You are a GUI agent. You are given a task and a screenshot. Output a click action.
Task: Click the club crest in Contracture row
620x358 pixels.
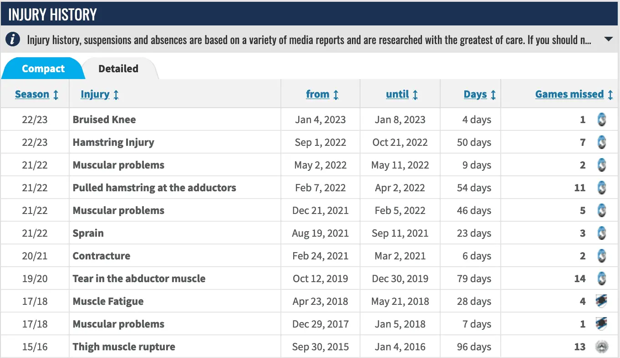(x=602, y=256)
